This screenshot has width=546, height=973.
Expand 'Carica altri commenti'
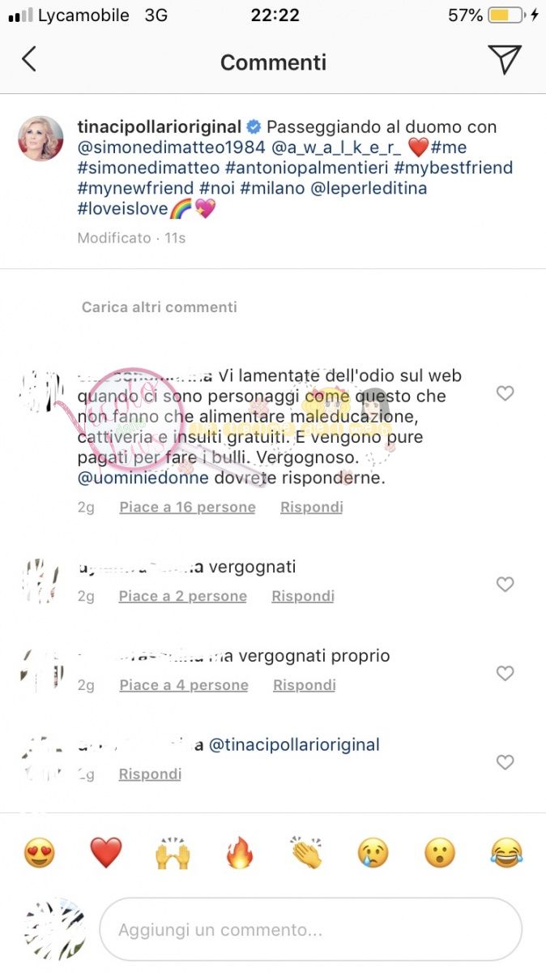(160, 307)
